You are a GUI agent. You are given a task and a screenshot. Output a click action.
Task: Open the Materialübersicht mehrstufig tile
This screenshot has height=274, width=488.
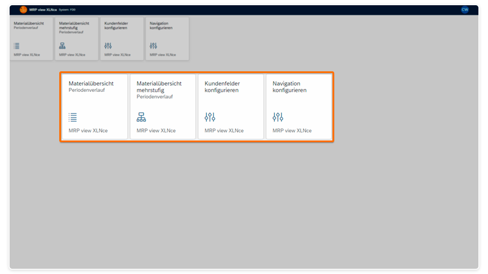(163, 106)
